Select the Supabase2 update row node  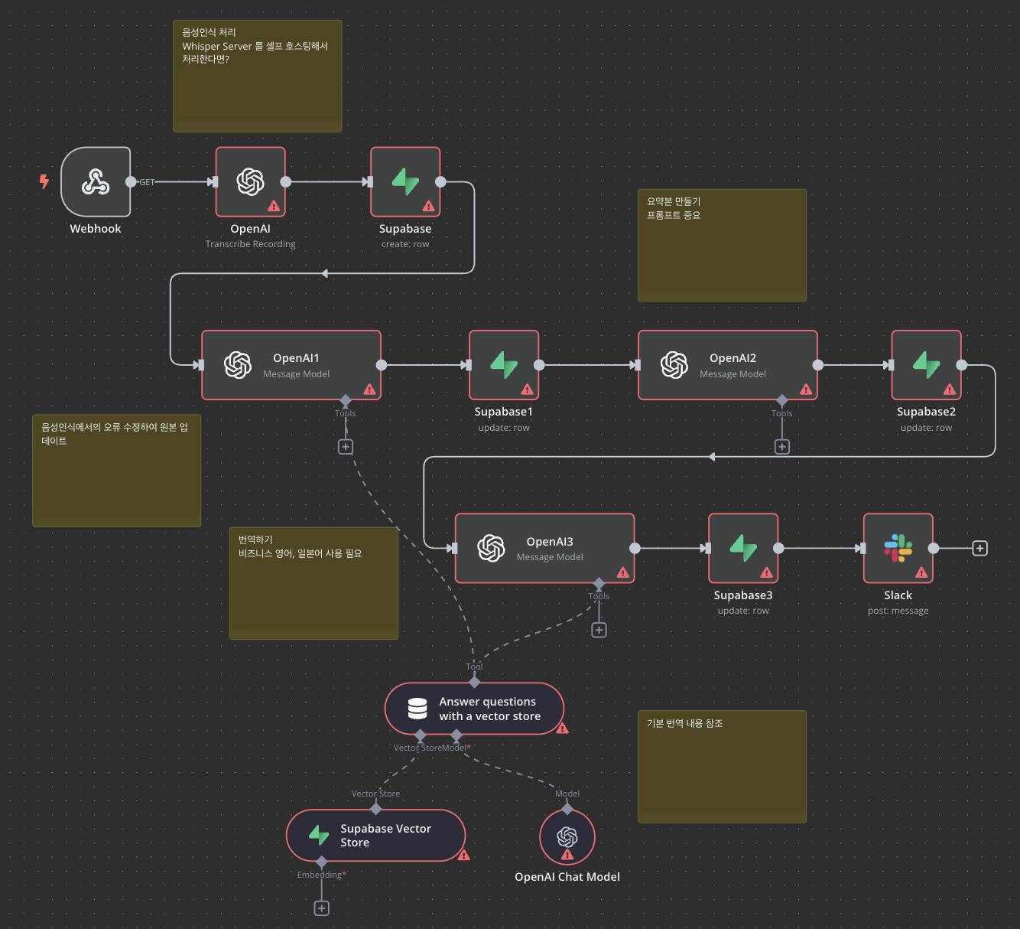[926, 365]
